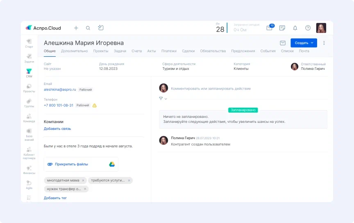Click the Google Drive attach icon
This screenshot has height=223, width=354.
click(111, 164)
